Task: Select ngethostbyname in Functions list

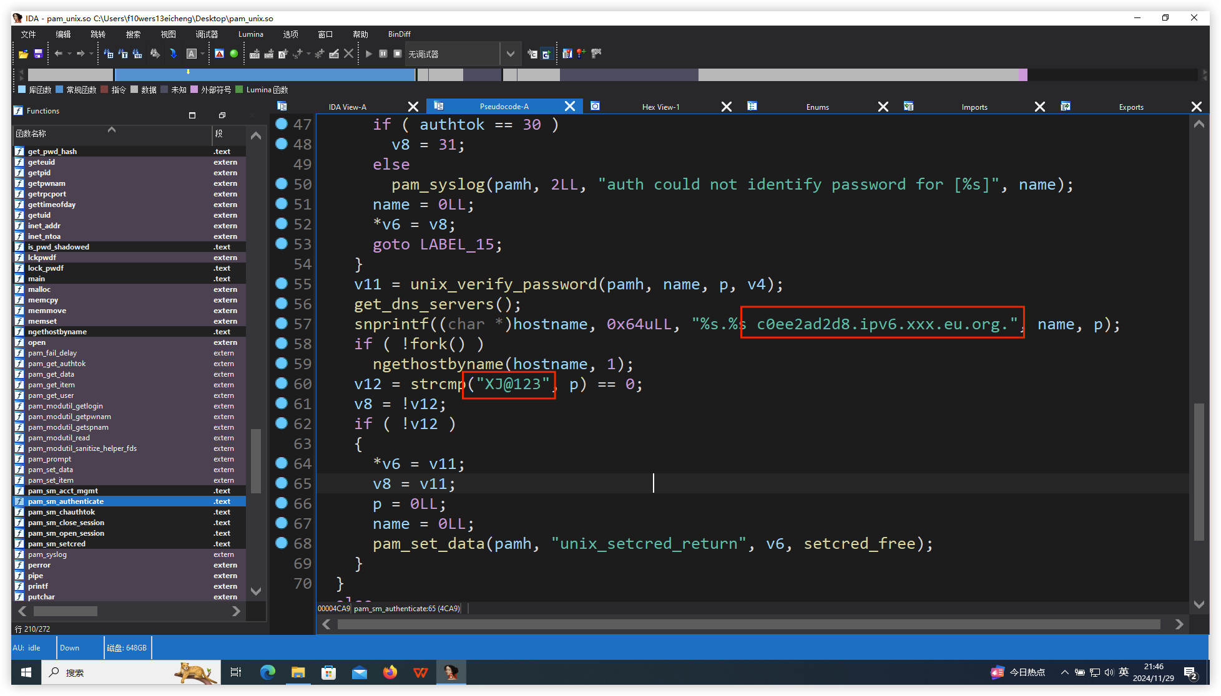Action: (x=130, y=332)
